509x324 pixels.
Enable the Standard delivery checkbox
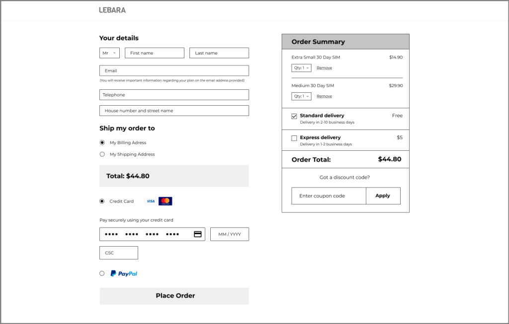pos(294,117)
